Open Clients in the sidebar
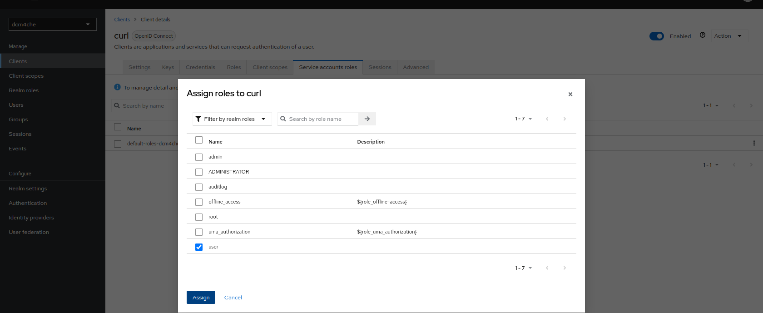Image resolution: width=763 pixels, height=313 pixels. (x=53, y=61)
